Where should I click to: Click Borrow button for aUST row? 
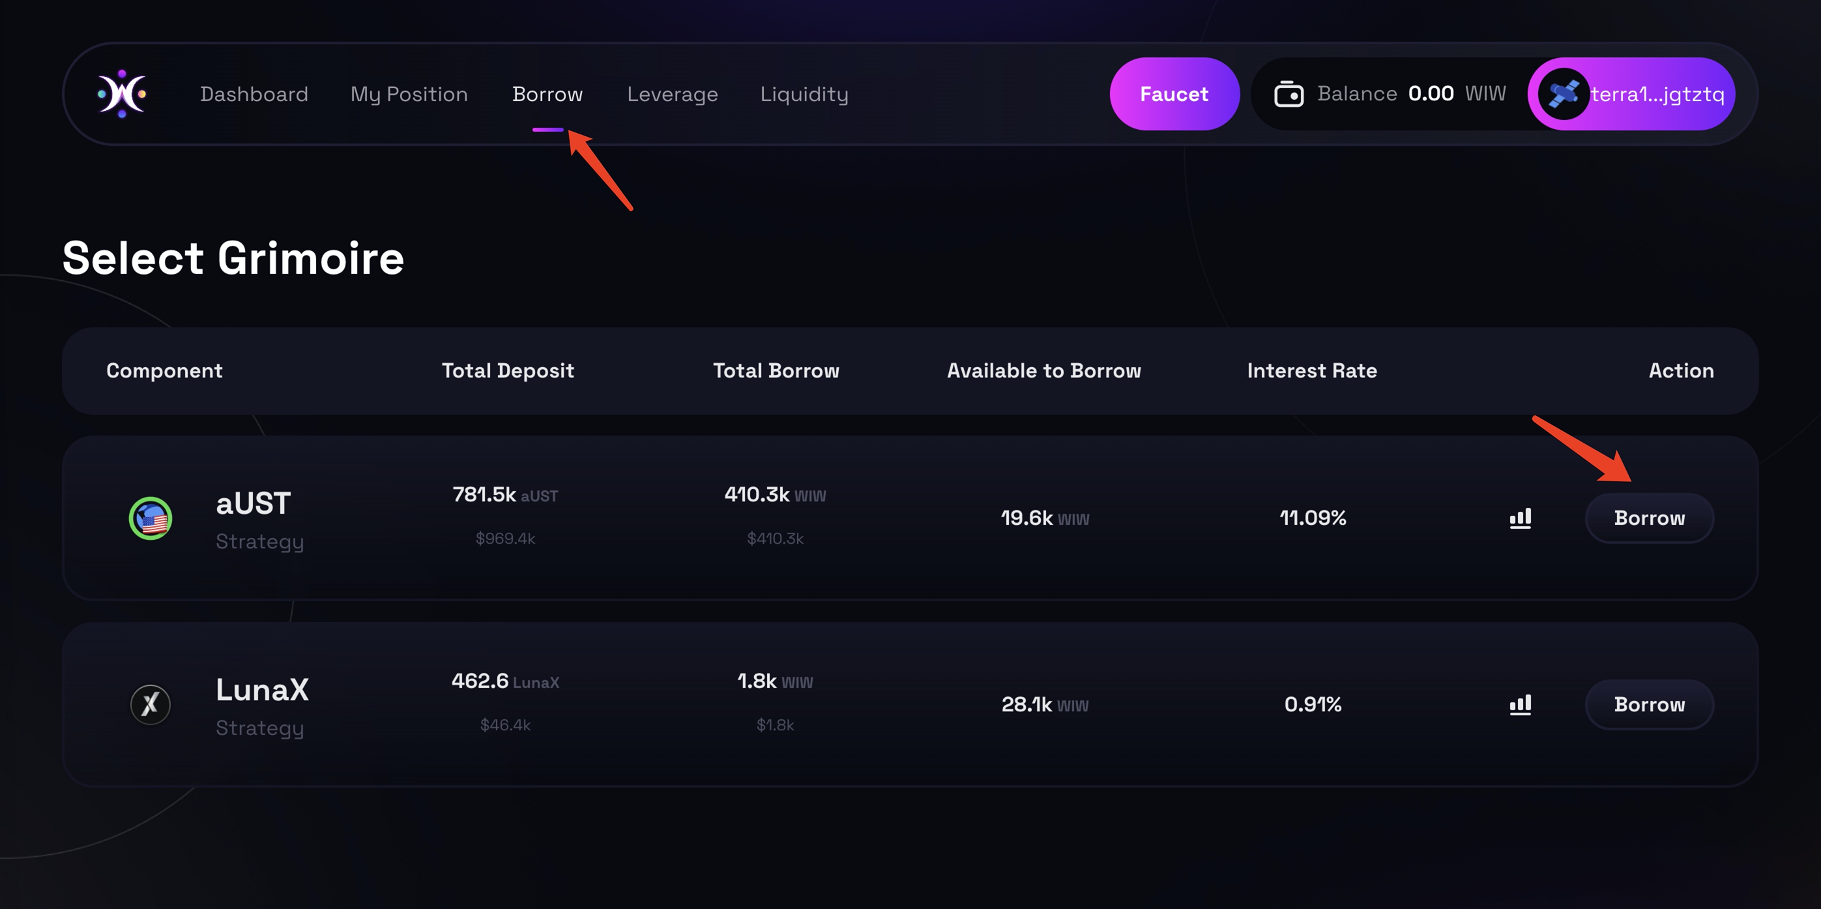[1648, 518]
